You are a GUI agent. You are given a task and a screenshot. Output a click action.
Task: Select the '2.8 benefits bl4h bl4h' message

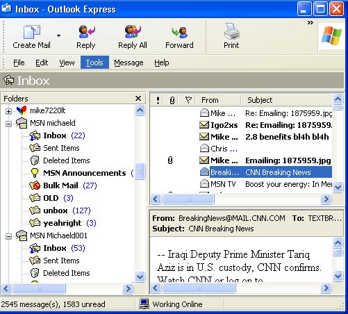[241, 137]
